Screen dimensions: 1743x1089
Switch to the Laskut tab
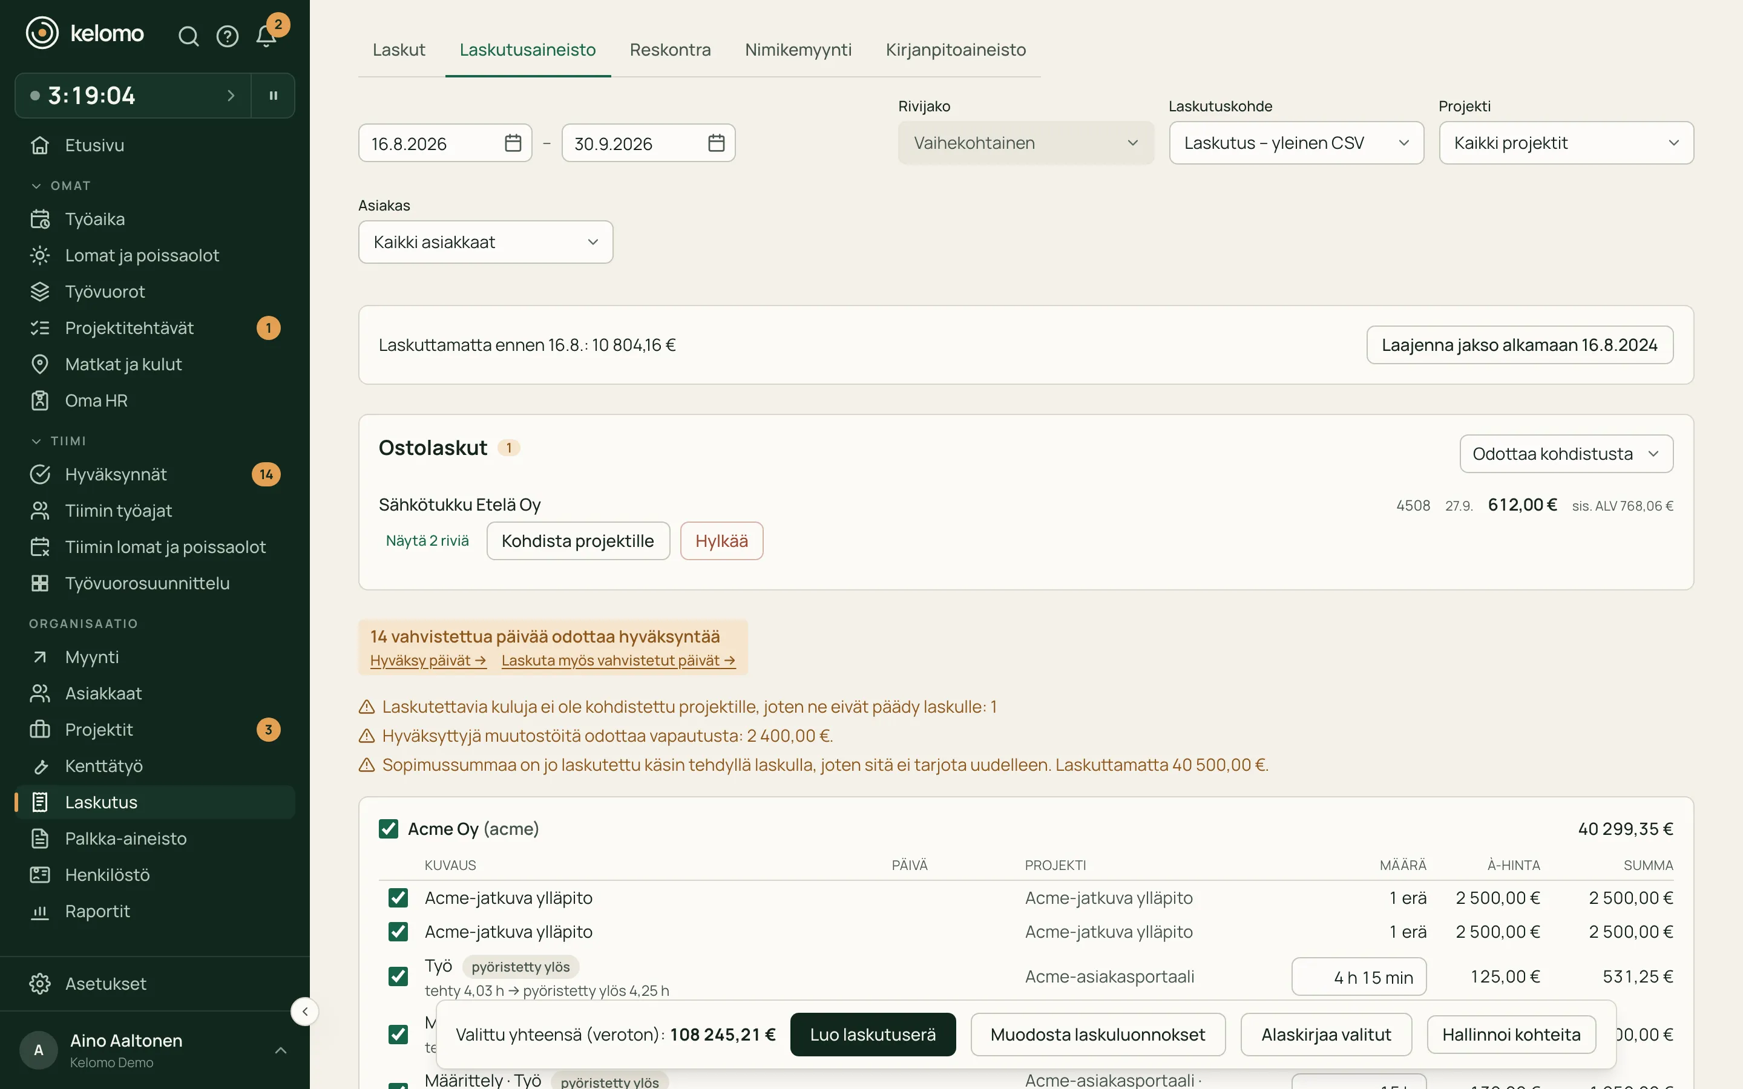click(x=399, y=50)
